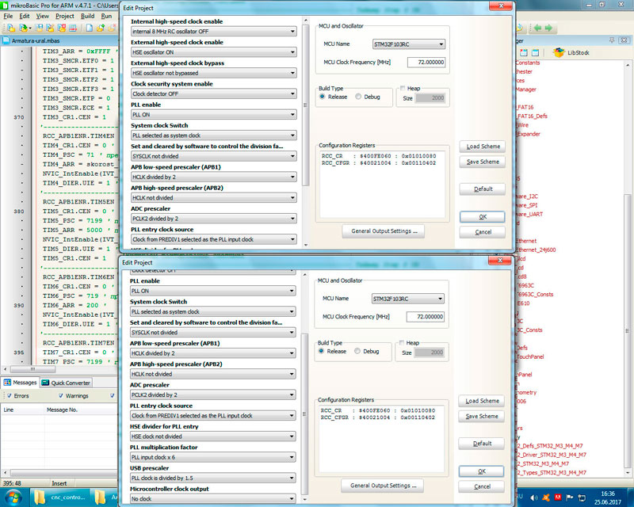Open the Project menu

(65, 16)
